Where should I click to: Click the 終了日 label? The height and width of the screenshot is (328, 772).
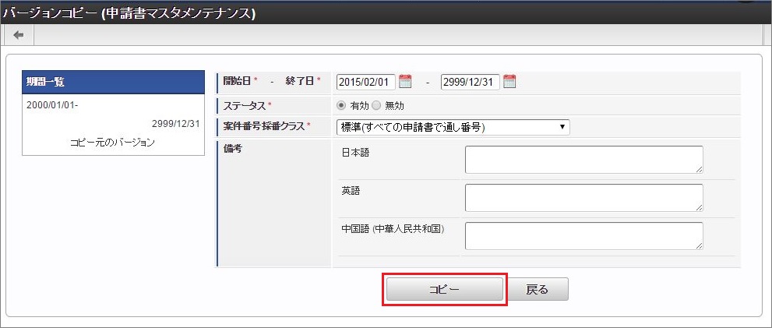[299, 81]
